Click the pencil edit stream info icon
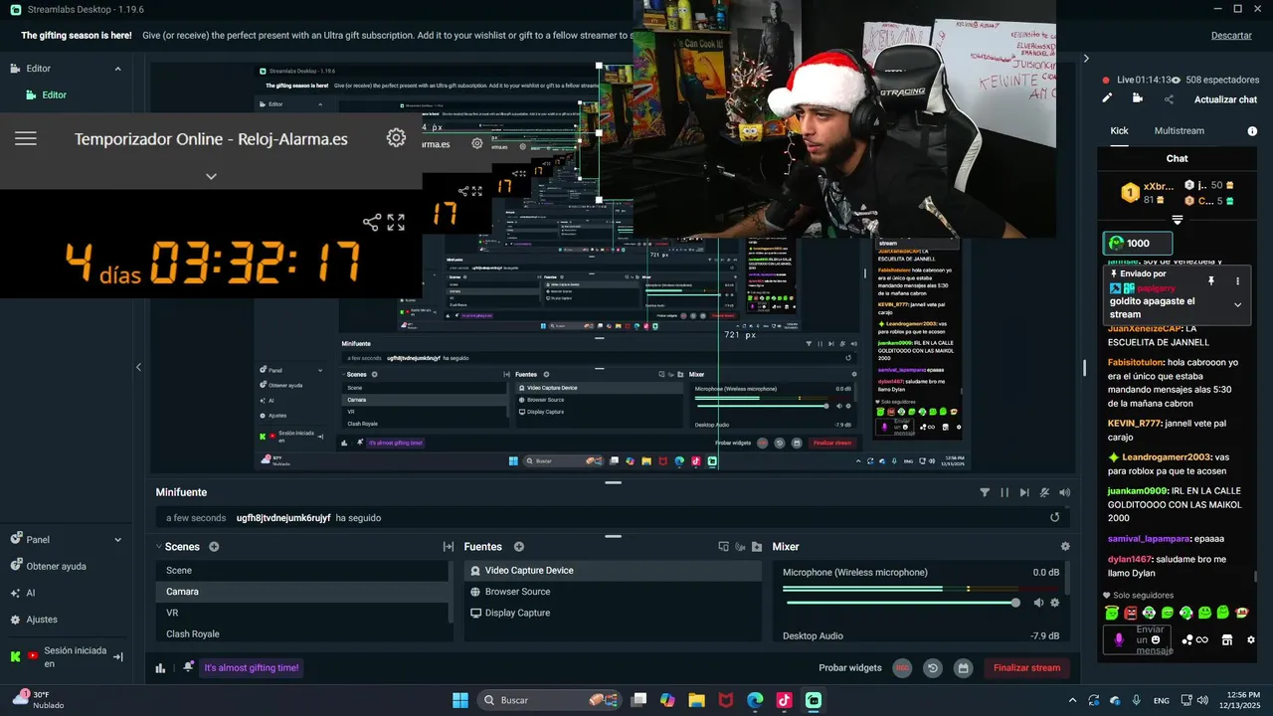The height and width of the screenshot is (716, 1273). point(1107,98)
